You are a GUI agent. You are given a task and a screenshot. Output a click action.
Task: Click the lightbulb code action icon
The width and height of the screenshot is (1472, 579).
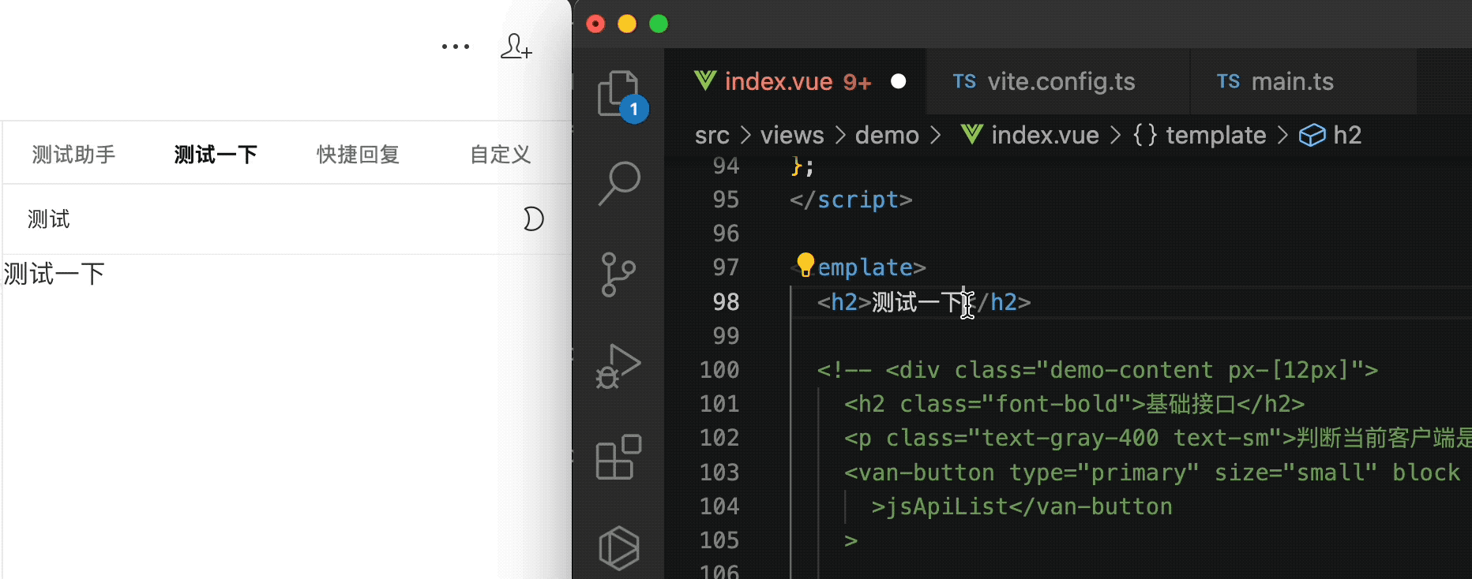coord(805,265)
